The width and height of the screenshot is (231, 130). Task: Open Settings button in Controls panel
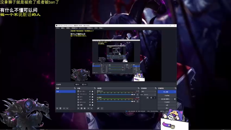[x=167, y=105]
